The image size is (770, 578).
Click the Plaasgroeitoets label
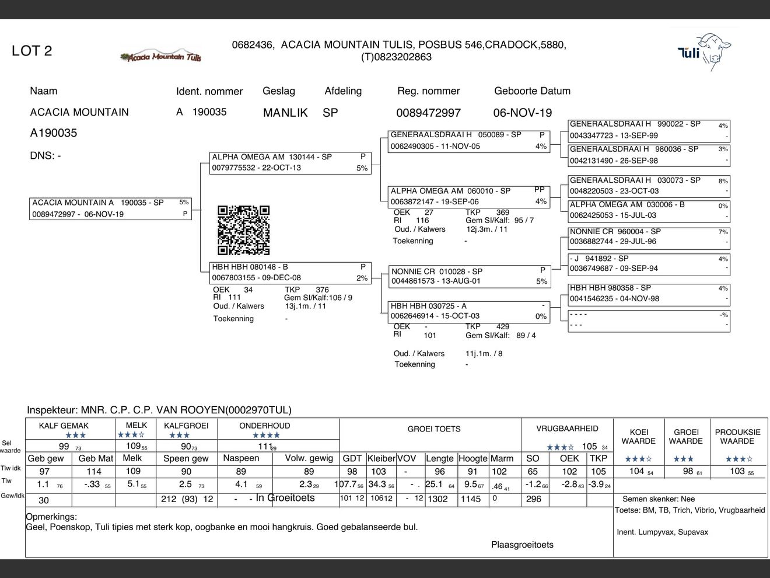(x=522, y=545)
